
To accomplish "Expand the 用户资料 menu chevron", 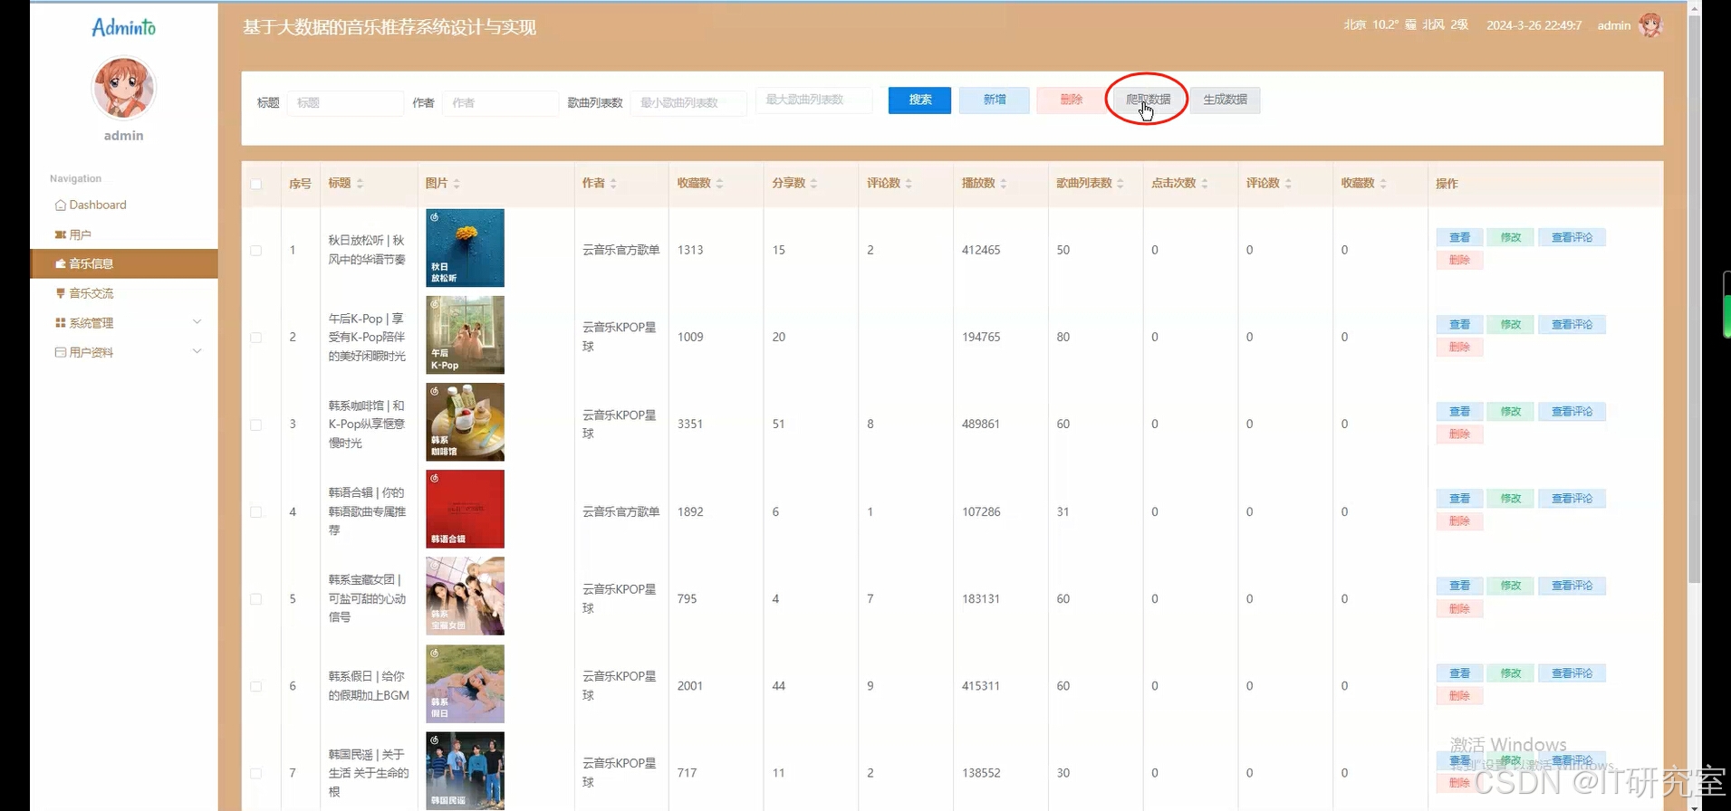I will pos(197,351).
